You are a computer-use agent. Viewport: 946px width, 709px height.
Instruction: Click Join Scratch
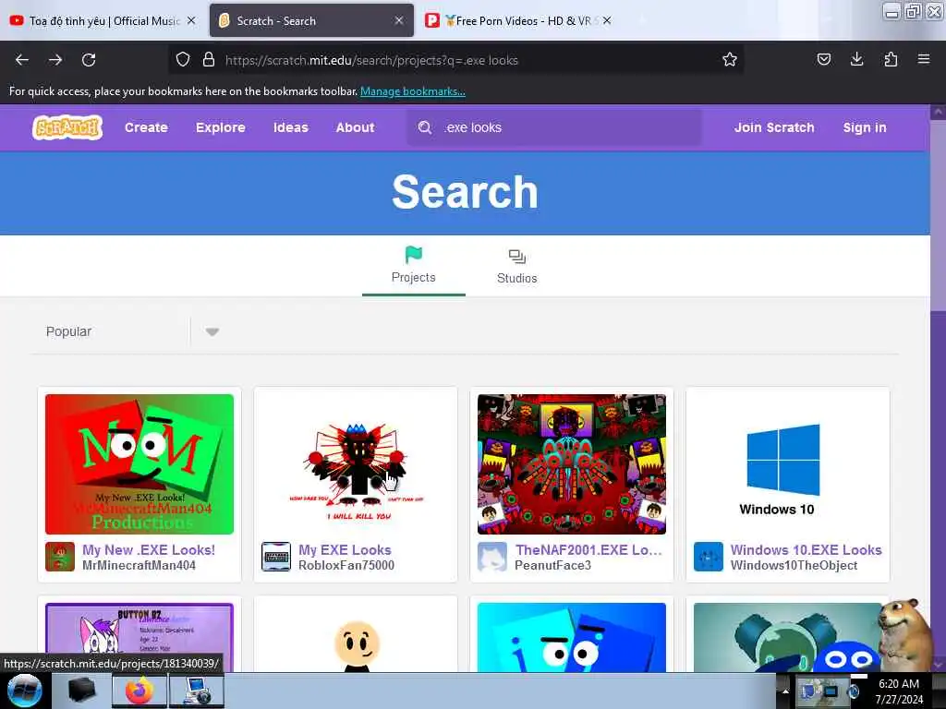pyautogui.click(x=774, y=127)
